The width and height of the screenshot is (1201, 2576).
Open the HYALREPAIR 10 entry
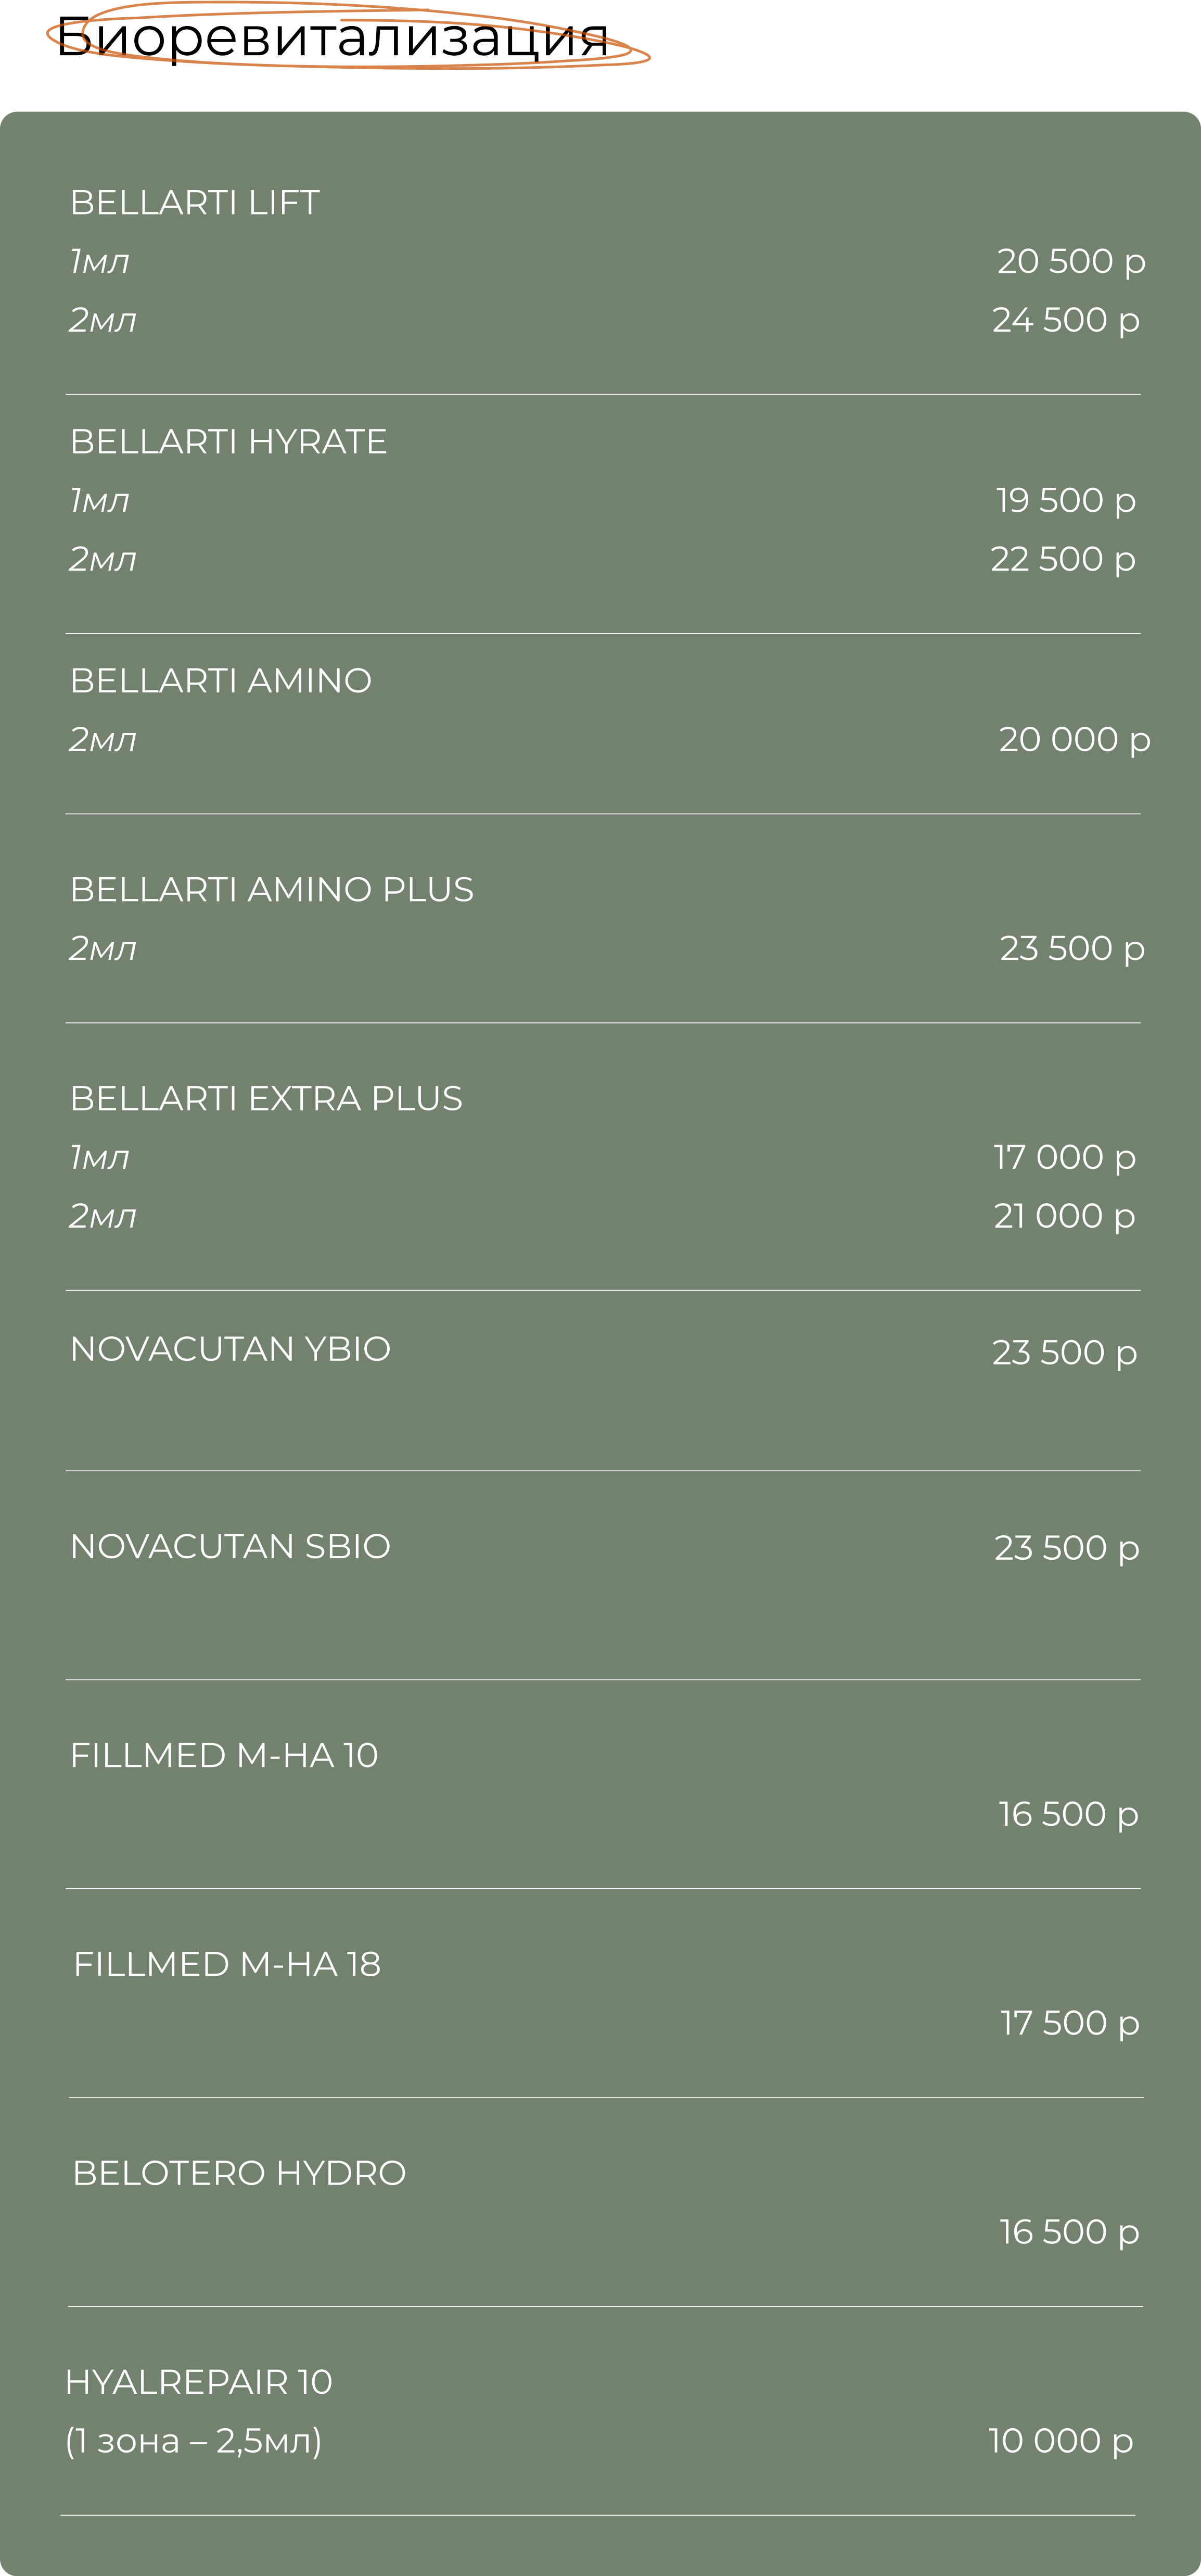point(199,2383)
